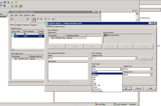Choose Datetime from the Type list
This screenshot has height=106, width=161.
coord(107,76)
